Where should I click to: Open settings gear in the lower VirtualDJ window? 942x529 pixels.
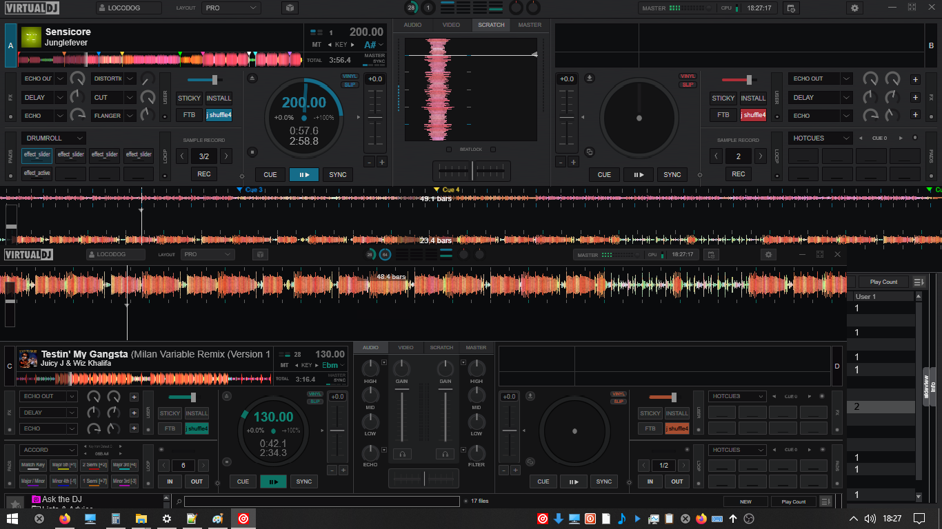(x=769, y=255)
